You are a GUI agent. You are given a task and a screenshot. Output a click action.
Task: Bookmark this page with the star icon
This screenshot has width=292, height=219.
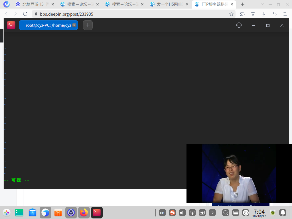pyautogui.click(x=231, y=14)
